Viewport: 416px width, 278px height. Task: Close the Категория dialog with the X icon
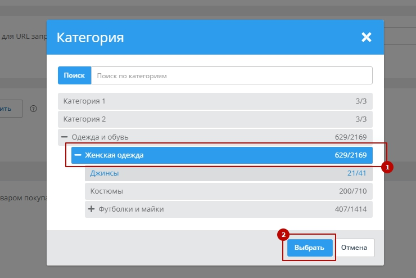(367, 38)
